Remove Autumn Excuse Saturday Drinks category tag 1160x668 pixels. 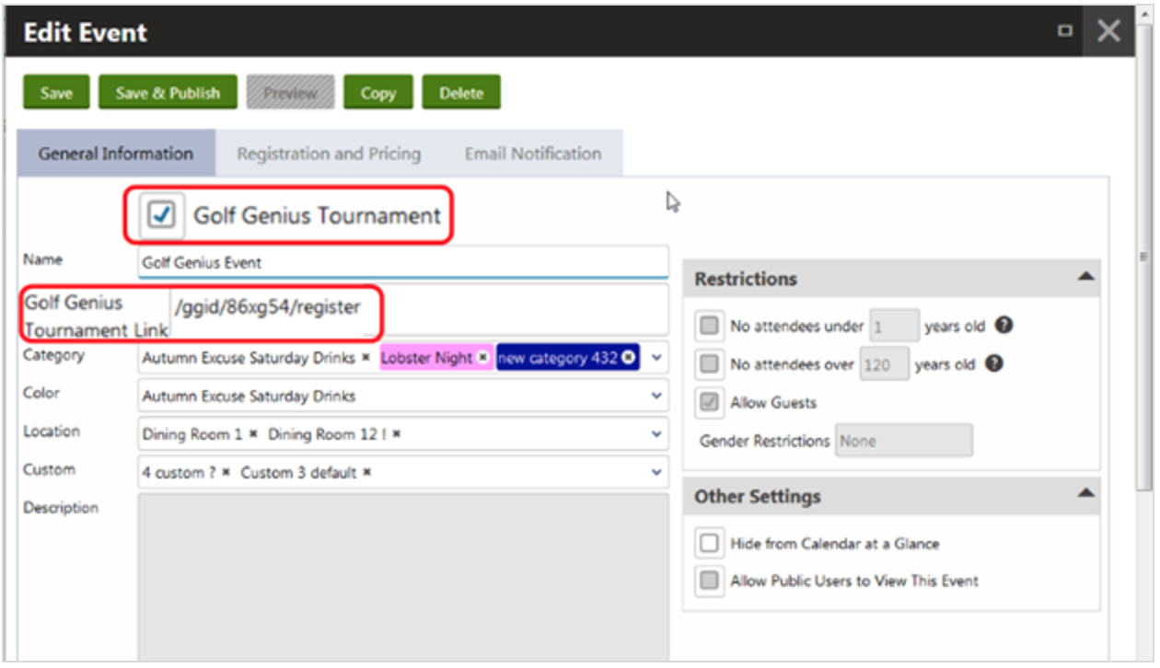tap(365, 358)
